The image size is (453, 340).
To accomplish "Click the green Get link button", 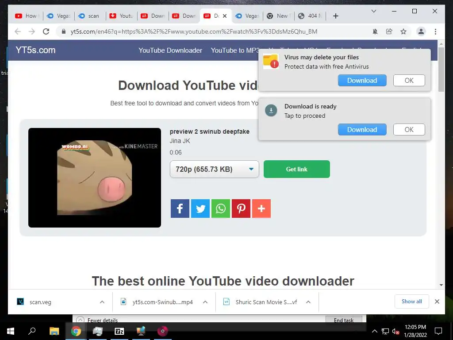I will (297, 169).
